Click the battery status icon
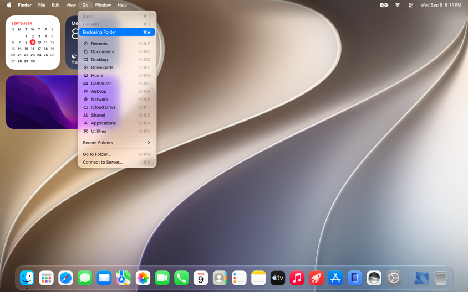 coord(384,5)
